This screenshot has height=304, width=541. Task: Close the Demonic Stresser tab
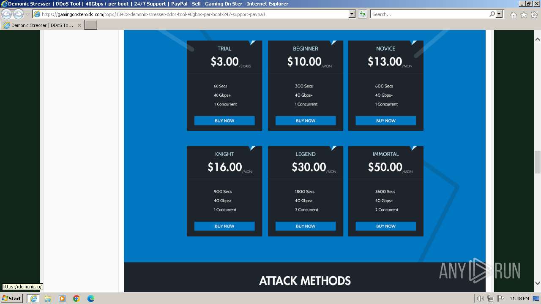click(x=79, y=25)
